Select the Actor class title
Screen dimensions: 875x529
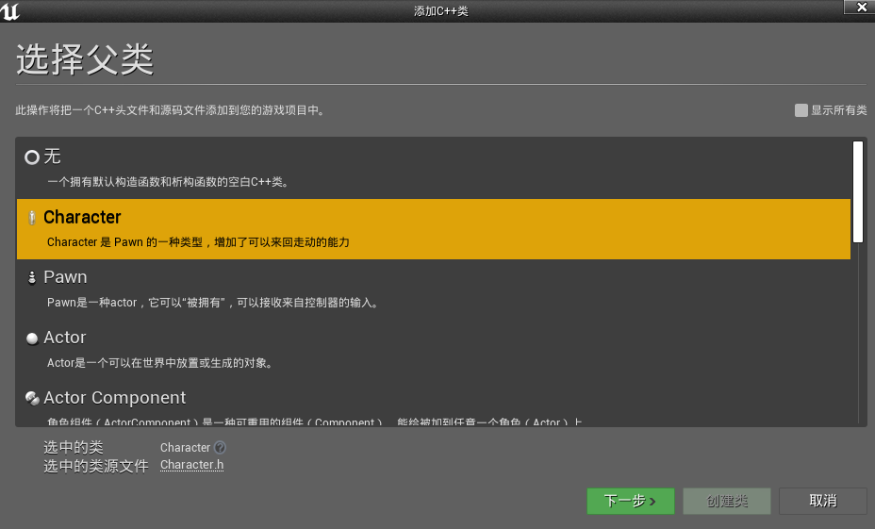[x=65, y=338]
